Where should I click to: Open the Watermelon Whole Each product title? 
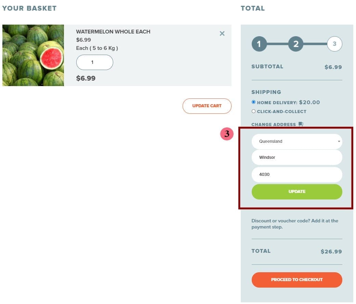tap(113, 32)
